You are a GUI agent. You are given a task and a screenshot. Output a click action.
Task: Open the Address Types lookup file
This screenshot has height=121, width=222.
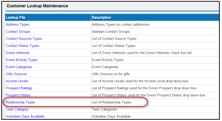click(17, 25)
